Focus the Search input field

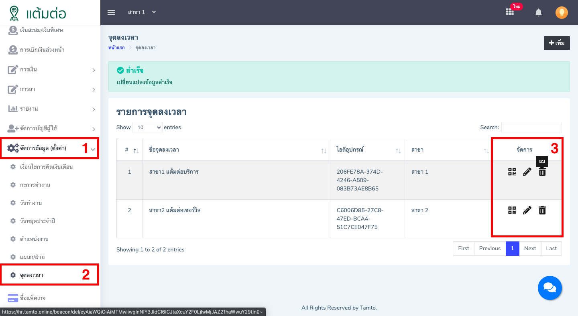coord(531,128)
